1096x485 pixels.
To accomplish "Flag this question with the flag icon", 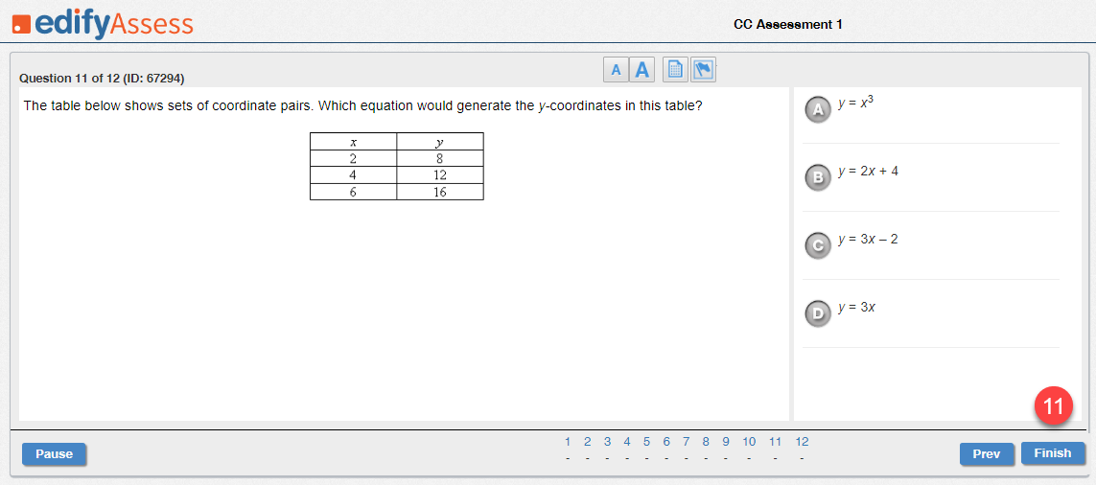I will tap(703, 70).
